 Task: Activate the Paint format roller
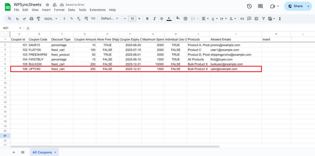[x=38, y=19]
